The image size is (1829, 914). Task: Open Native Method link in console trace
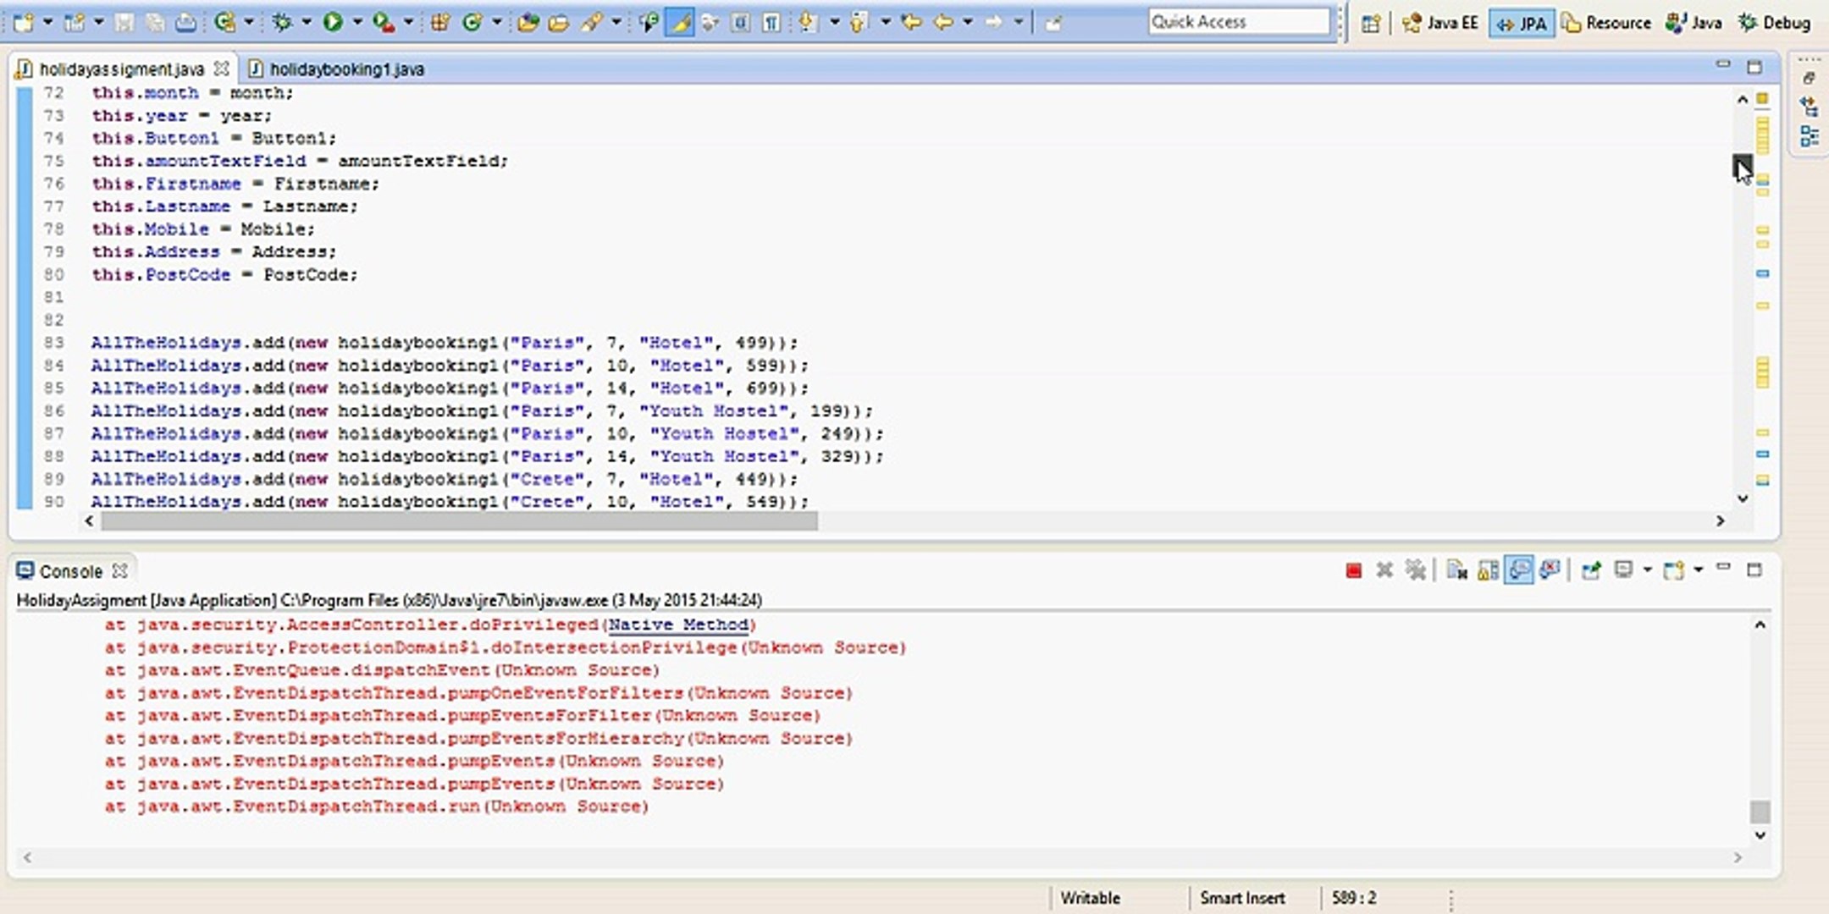click(x=678, y=625)
